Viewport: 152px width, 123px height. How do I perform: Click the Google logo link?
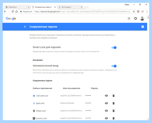[x=11, y=18]
